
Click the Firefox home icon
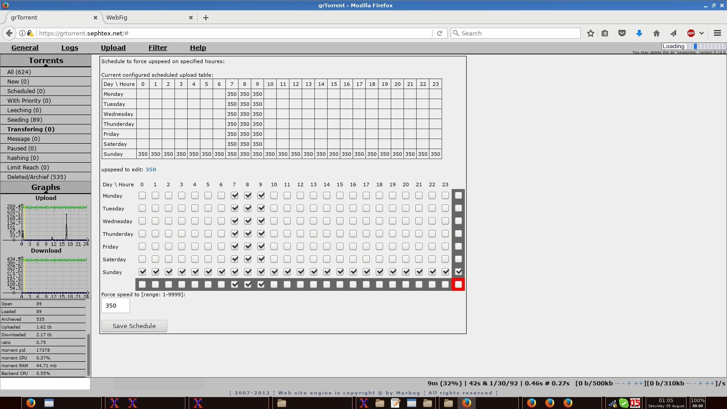pos(656,33)
